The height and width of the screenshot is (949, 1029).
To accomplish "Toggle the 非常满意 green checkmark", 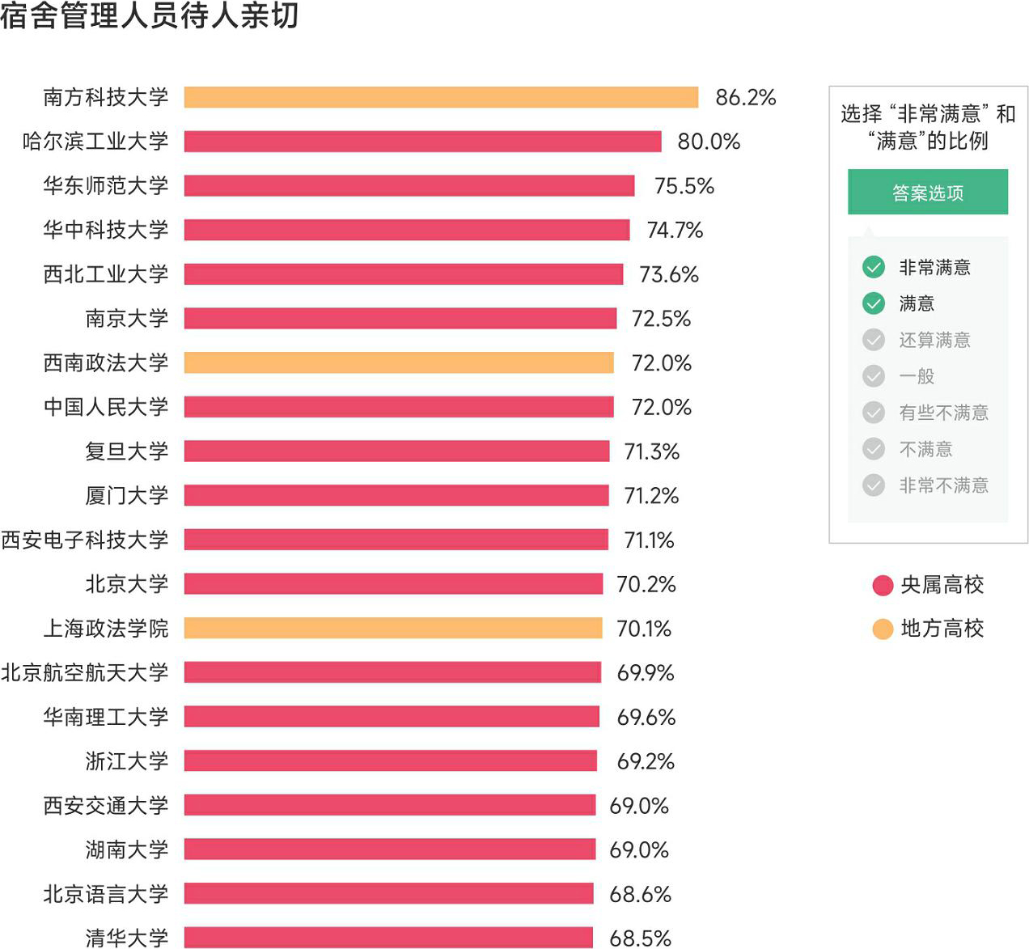I will coord(874,267).
